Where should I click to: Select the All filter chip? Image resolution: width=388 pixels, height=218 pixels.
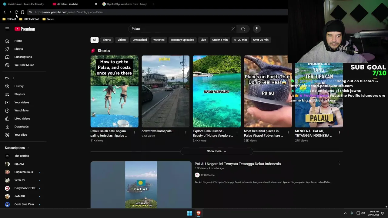[x=95, y=40]
